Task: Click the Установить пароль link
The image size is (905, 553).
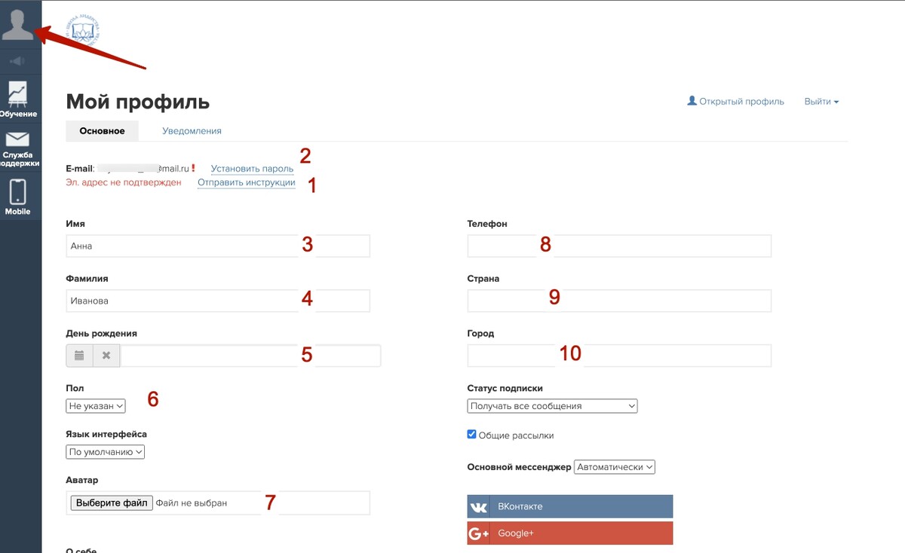Action: pos(252,169)
